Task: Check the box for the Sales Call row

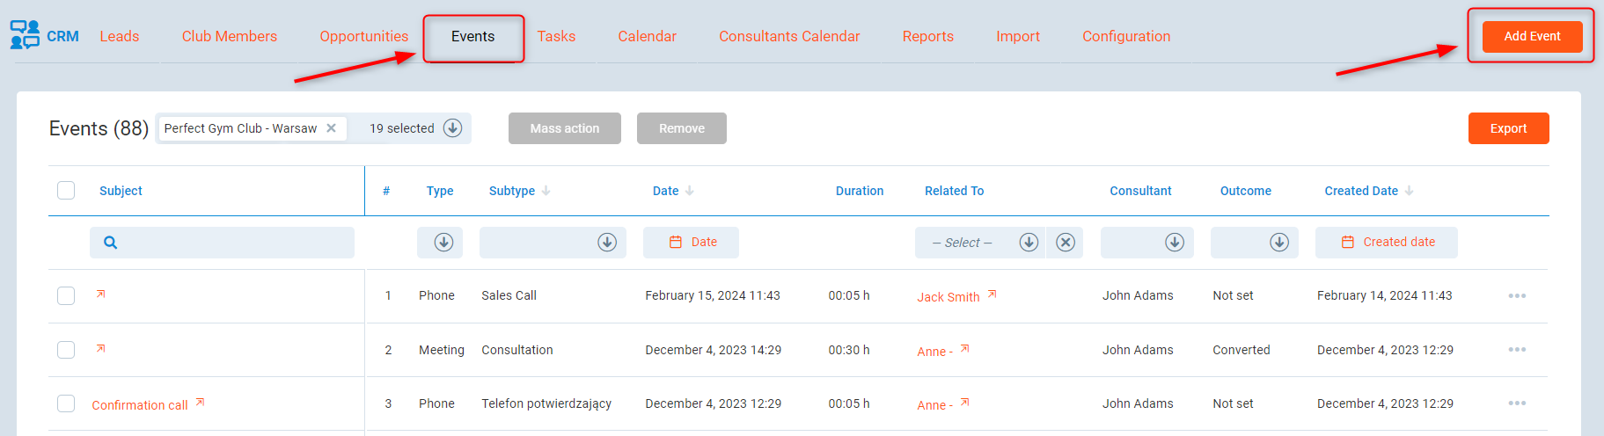Action: pyautogui.click(x=66, y=296)
